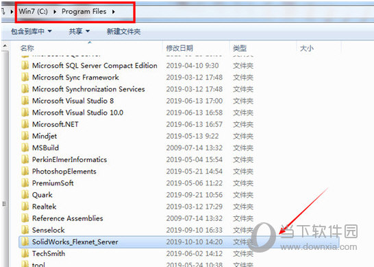
Task: Click the date 2019-06-13 17:00
Action: pyautogui.click(x=194, y=101)
